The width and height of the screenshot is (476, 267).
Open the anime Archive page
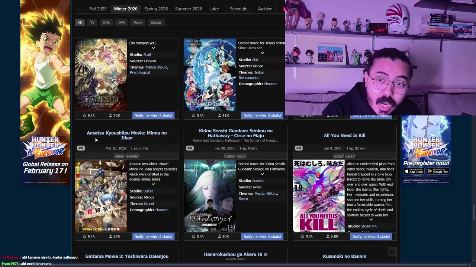pyautogui.click(x=265, y=9)
